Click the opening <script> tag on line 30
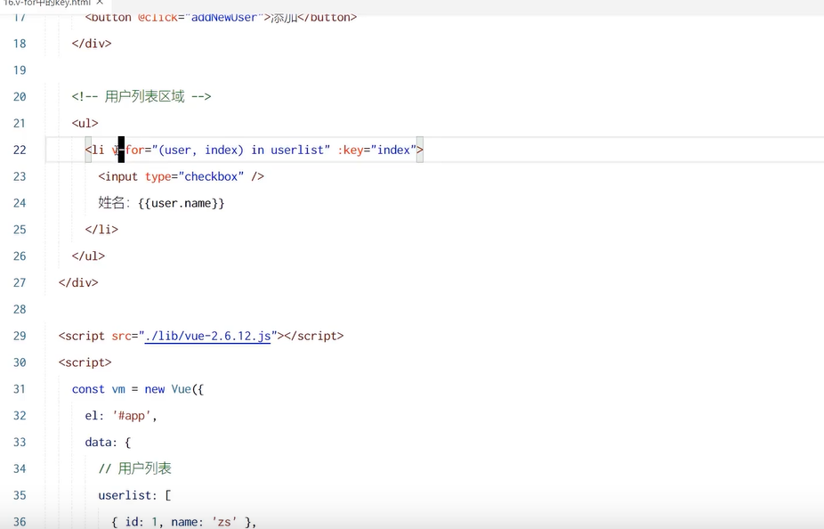 click(x=85, y=362)
